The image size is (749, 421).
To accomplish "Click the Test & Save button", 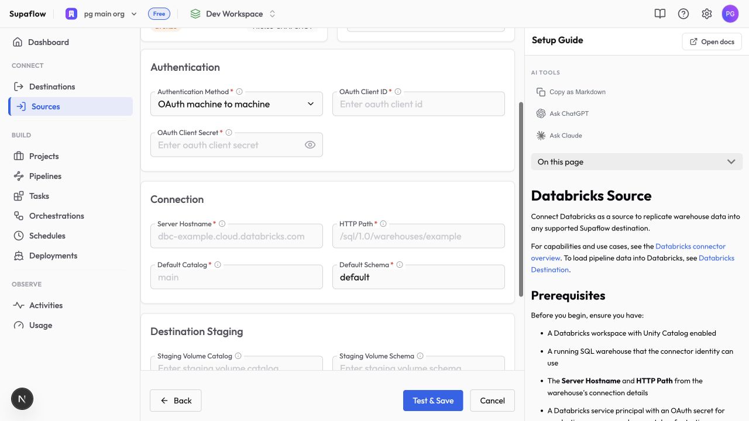I will (x=433, y=401).
